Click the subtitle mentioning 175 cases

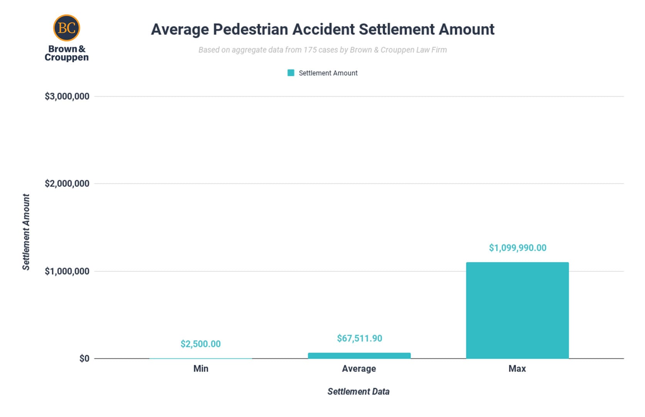tap(322, 50)
